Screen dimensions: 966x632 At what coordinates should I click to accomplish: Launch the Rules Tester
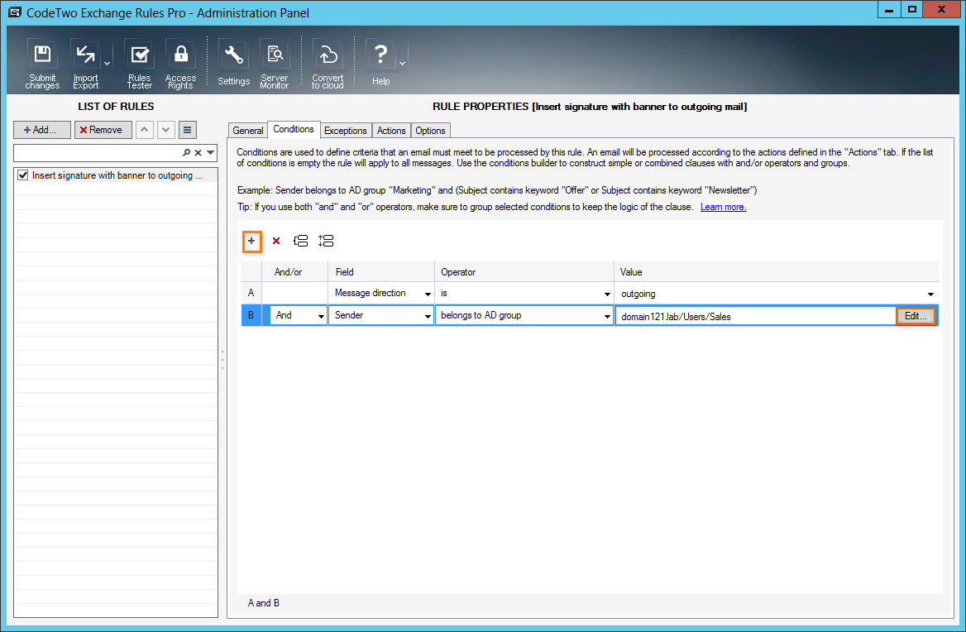click(x=139, y=64)
